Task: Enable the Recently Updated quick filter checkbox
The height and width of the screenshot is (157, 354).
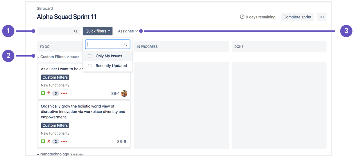Action: coord(90,66)
